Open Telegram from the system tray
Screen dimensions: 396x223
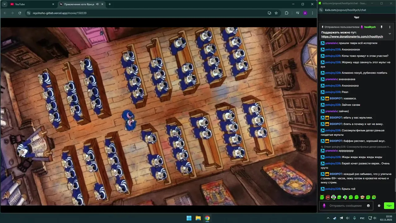pos(341,218)
